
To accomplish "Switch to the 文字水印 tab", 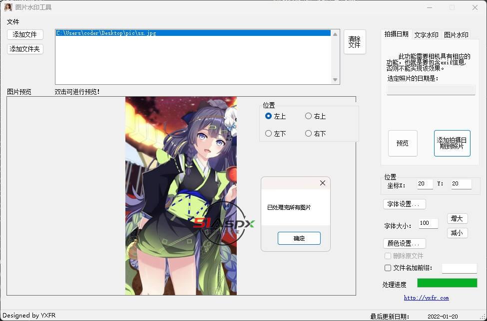I will tap(426, 35).
